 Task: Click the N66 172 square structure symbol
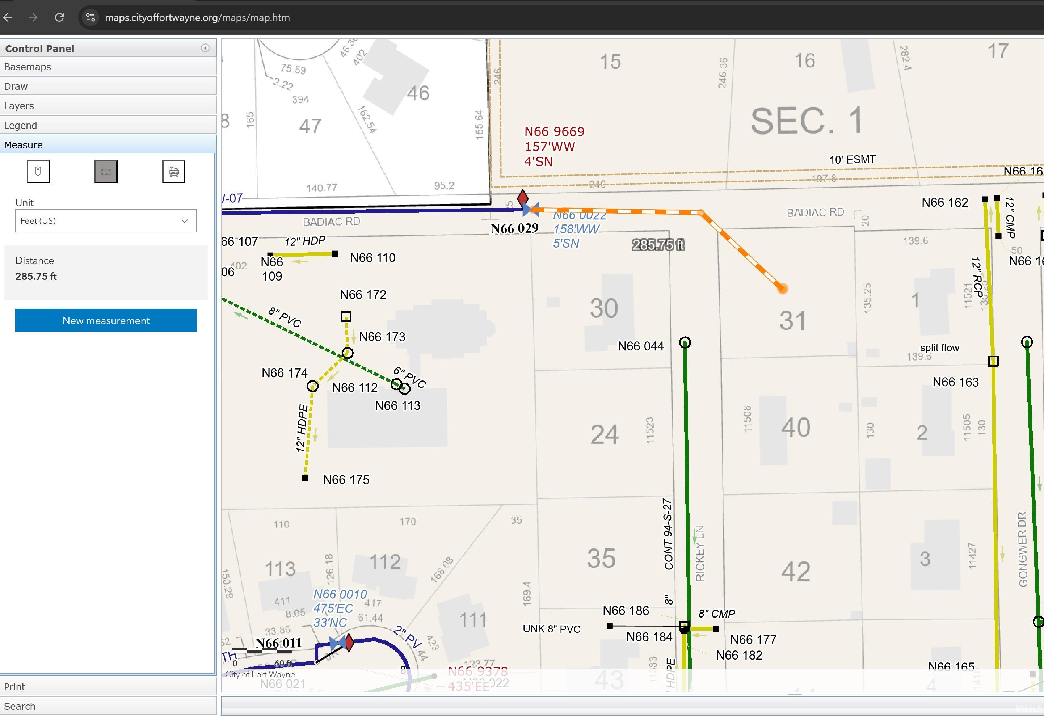(x=346, y=317)
